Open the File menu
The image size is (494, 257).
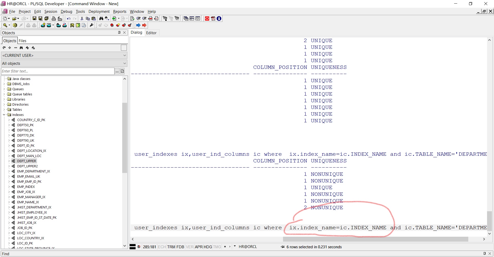(x=12, y=12)
